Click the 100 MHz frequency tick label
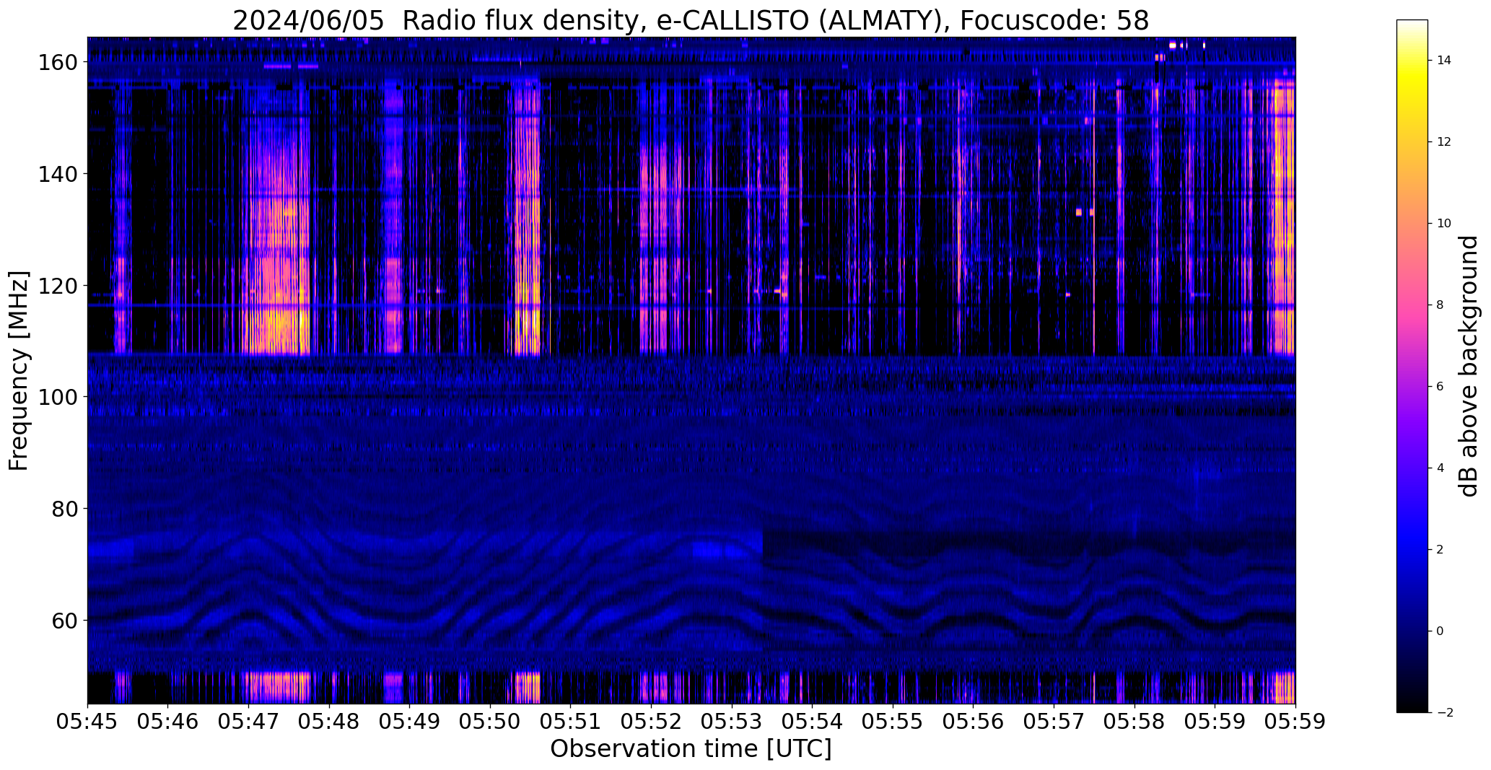The height and width of the screenshot is (770, 1491). [58, 397]
